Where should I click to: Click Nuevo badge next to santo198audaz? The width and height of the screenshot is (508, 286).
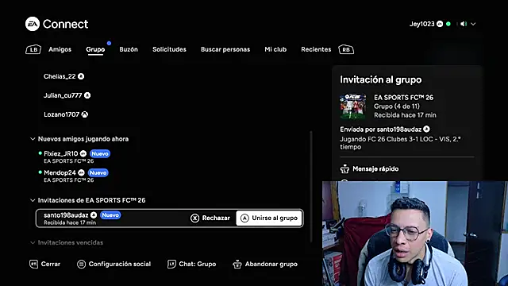tap(110, 215)
